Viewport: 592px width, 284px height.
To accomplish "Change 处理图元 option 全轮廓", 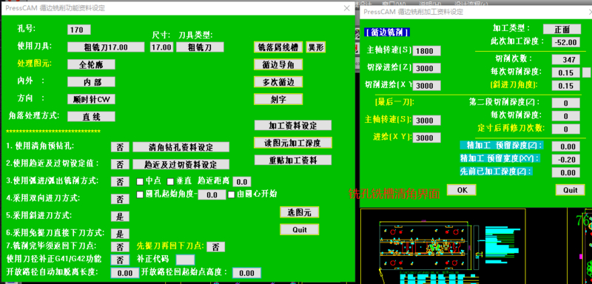I will pyautogui.click(x=91, y=64).
